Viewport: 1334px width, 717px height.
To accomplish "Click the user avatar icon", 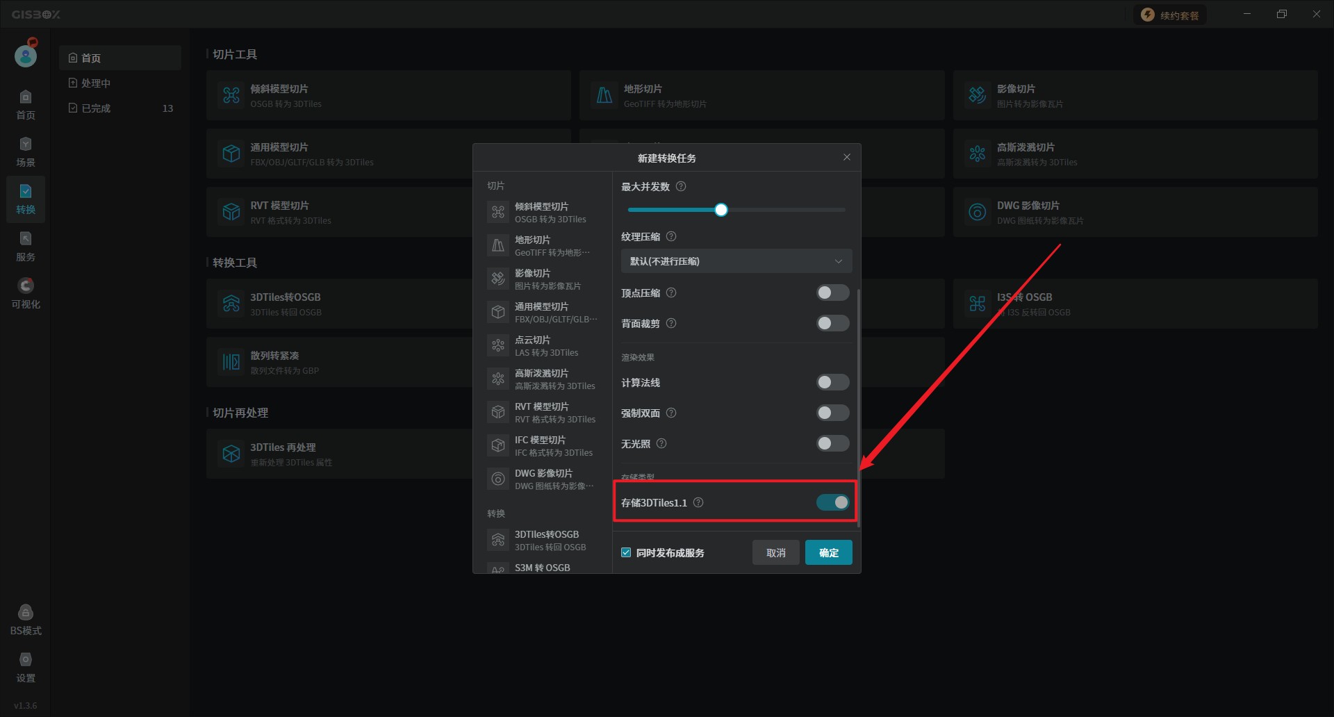I will click(26, 56).
